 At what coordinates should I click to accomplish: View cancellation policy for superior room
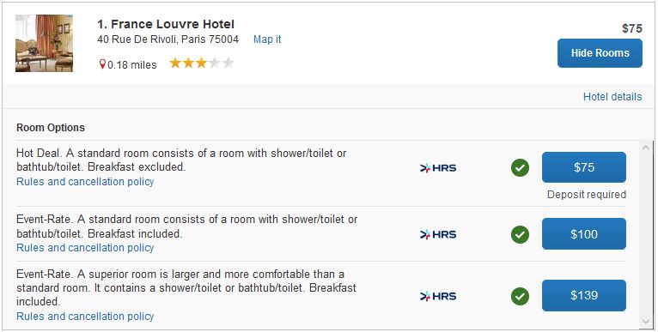pyautogui.click(x=85, y=316)
